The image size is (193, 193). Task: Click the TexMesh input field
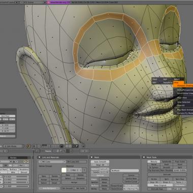(125, 171)
